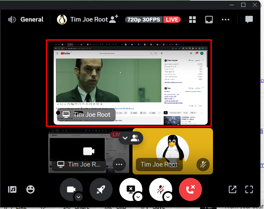This screenshot has width=264, height=209.
Task: Open the header more options menu
Action: pos(226,20)
